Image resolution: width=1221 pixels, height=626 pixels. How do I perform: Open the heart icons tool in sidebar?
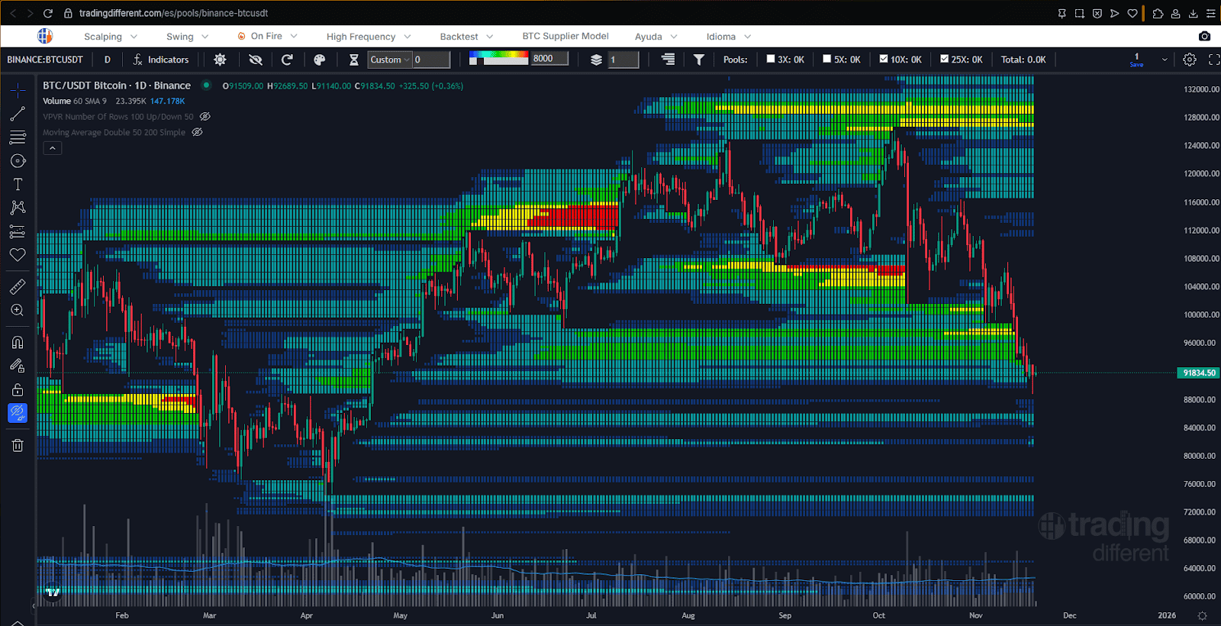18,255
